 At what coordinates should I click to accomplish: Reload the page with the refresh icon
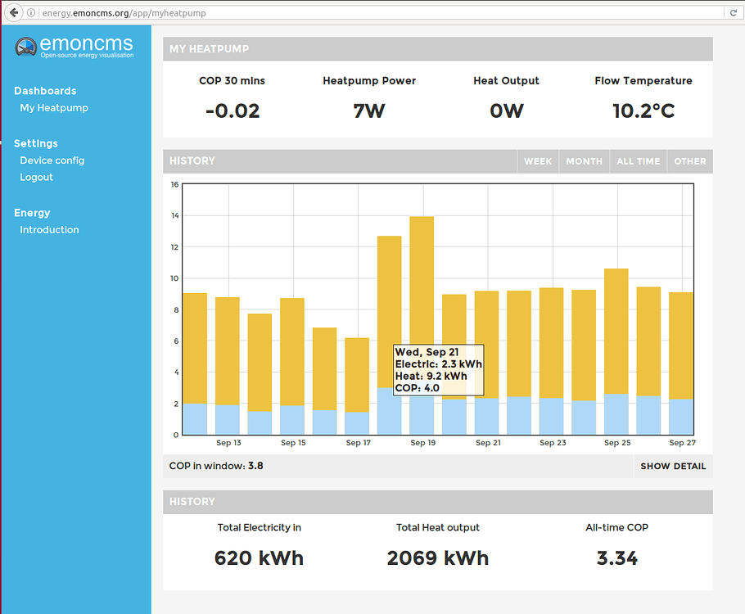click(734, 12)
